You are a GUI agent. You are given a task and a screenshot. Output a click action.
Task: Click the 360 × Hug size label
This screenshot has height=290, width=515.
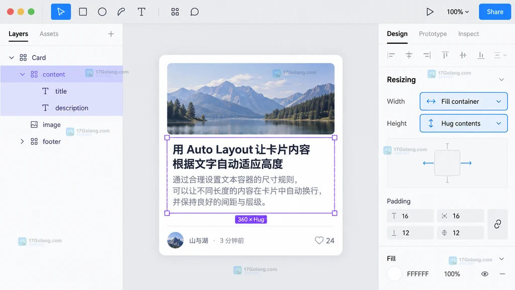point(251,220)
